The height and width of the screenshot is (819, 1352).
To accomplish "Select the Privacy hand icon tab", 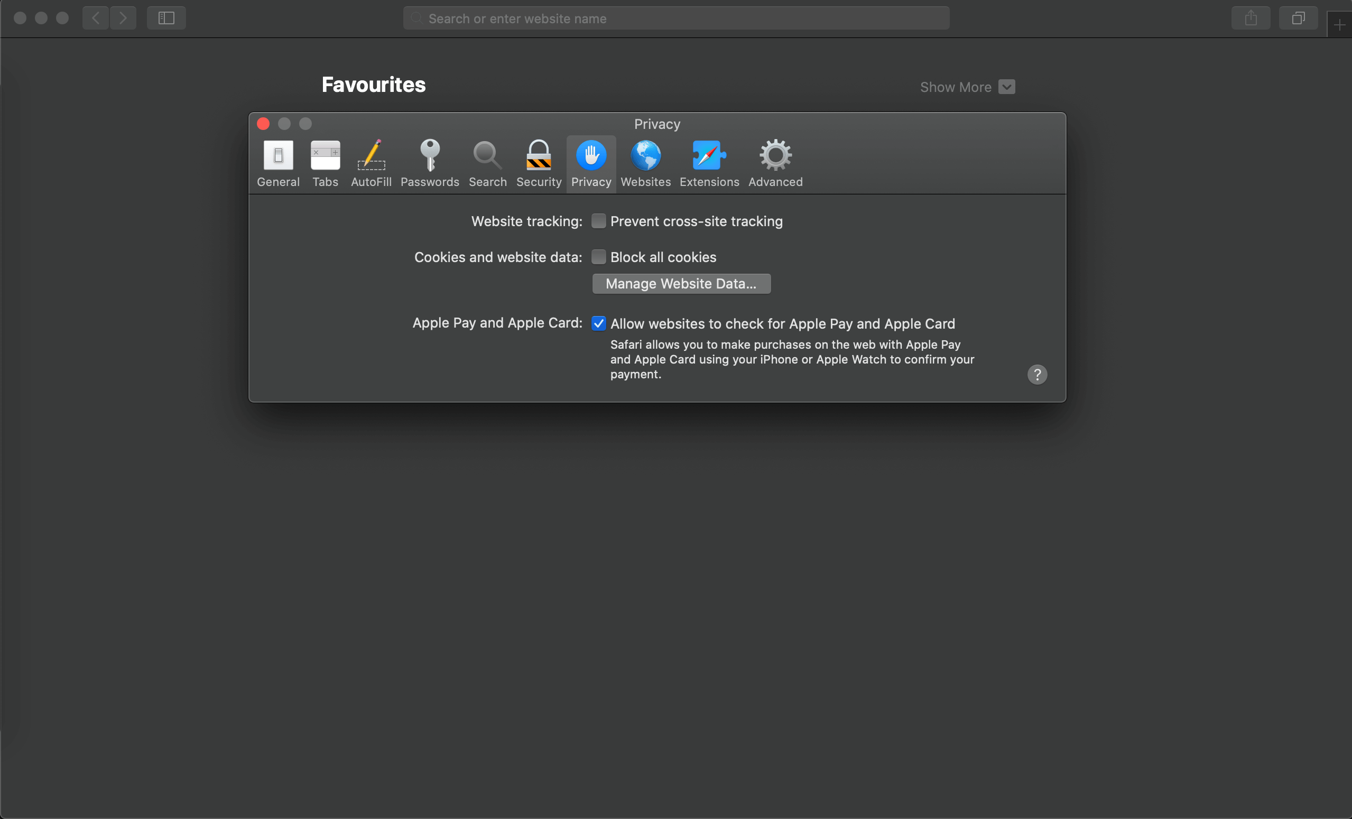I will click(591, 163).
